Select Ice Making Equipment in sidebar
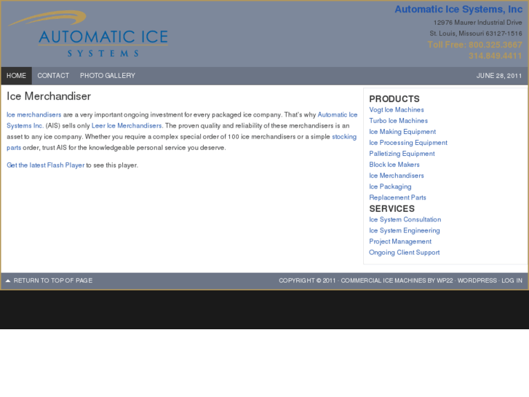 click(402, 132)
